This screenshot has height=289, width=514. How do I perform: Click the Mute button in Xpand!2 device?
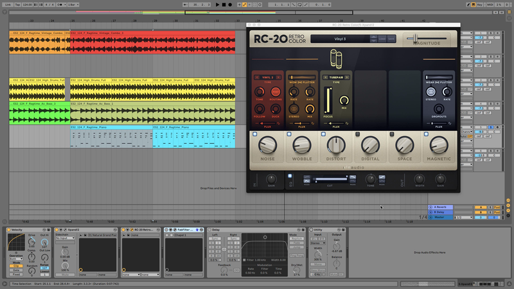coord(65,275)
